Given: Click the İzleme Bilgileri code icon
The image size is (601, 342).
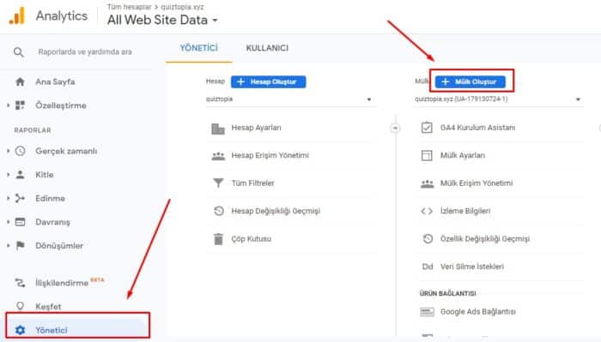Looking at the screenshot, I should pyautogui.click(x=427, y=211).
